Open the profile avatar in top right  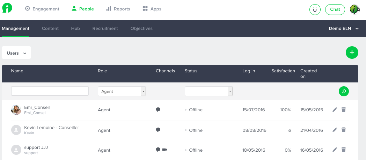click(x=354, y=9)
